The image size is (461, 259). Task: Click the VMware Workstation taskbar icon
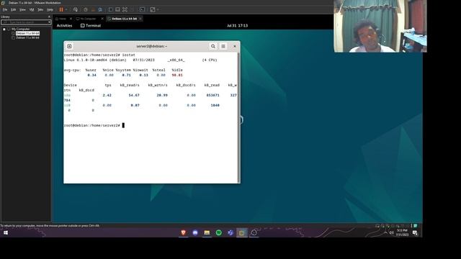[242, 232]
